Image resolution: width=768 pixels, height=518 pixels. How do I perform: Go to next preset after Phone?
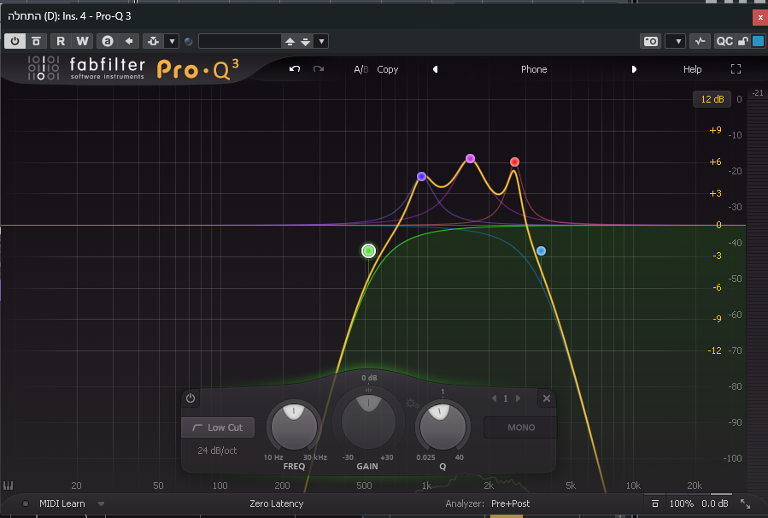(634, 69)
